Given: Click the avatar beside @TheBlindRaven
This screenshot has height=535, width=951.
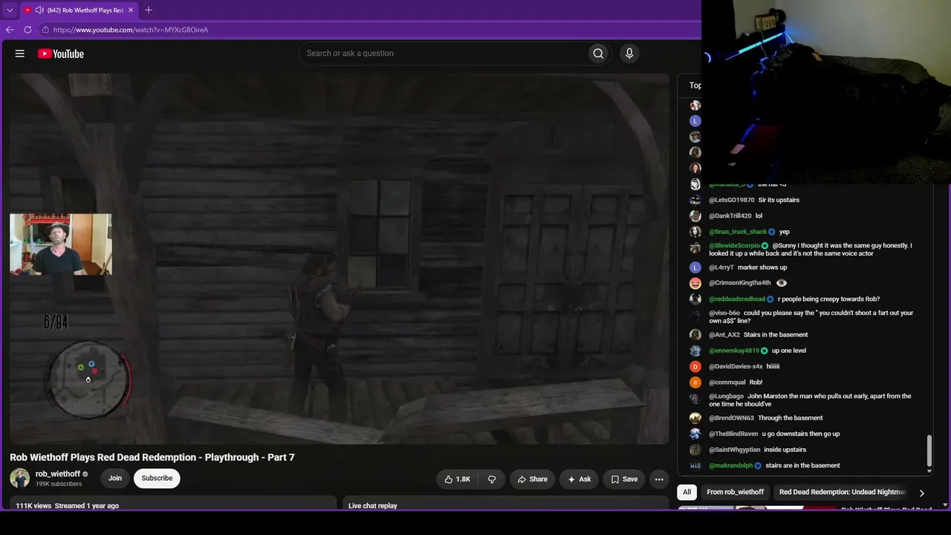Looking at the screenshot, I should tap(695, 434).
